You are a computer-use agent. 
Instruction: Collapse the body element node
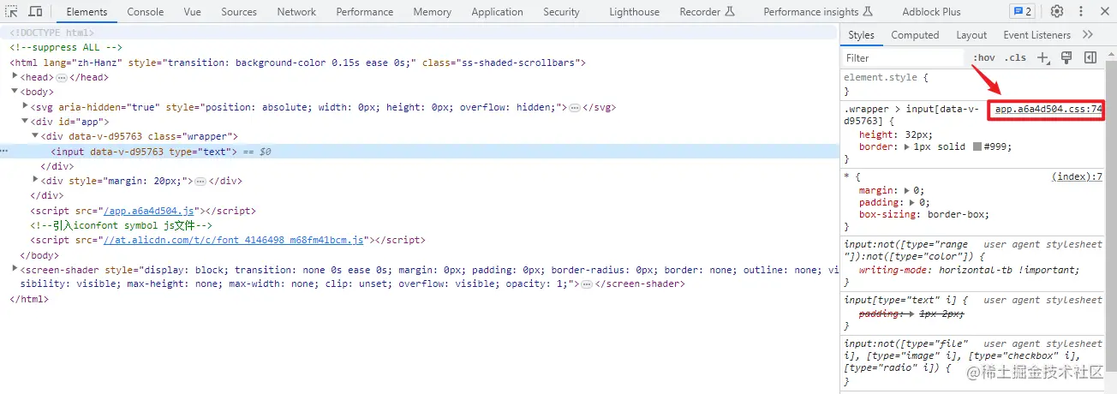(x=15, y=92)
